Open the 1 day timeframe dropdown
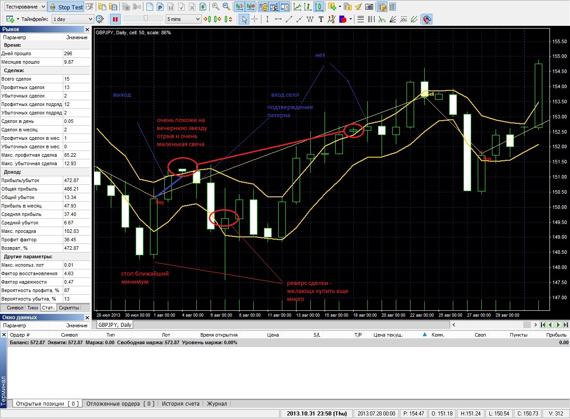This screenshot has width=570, height=419. click(x=73, y=19)
